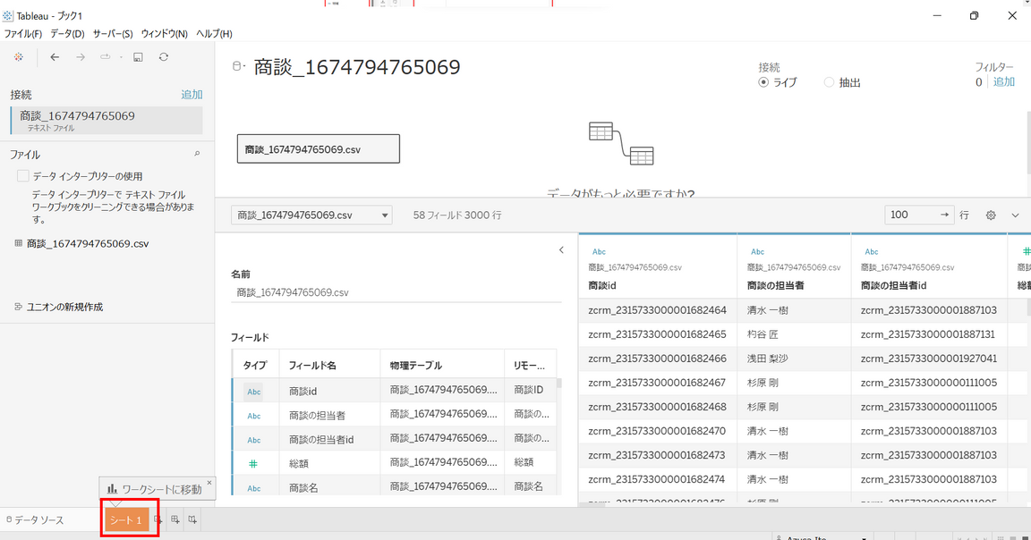
Task: Expand the data grid options chevron
Action: point(1015,215)
